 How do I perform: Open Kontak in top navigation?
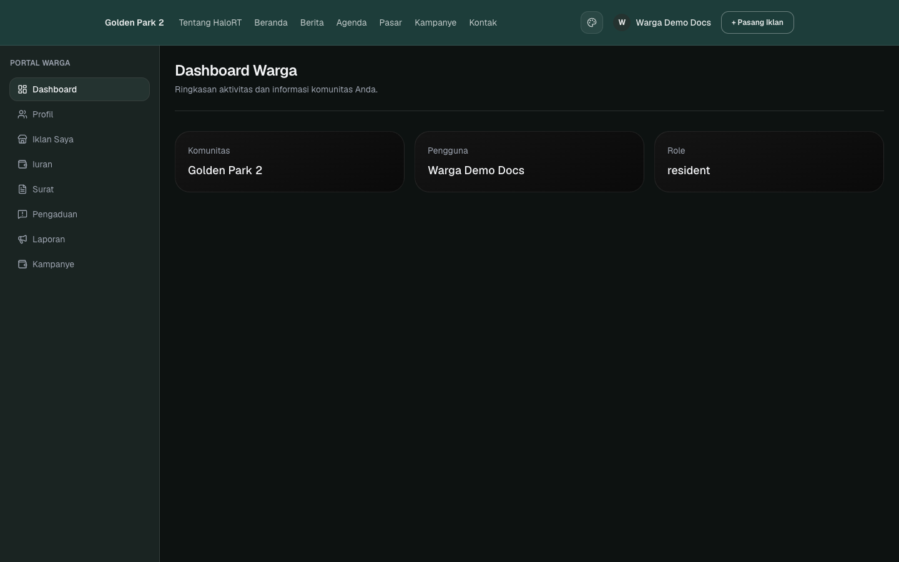[483, 22]
